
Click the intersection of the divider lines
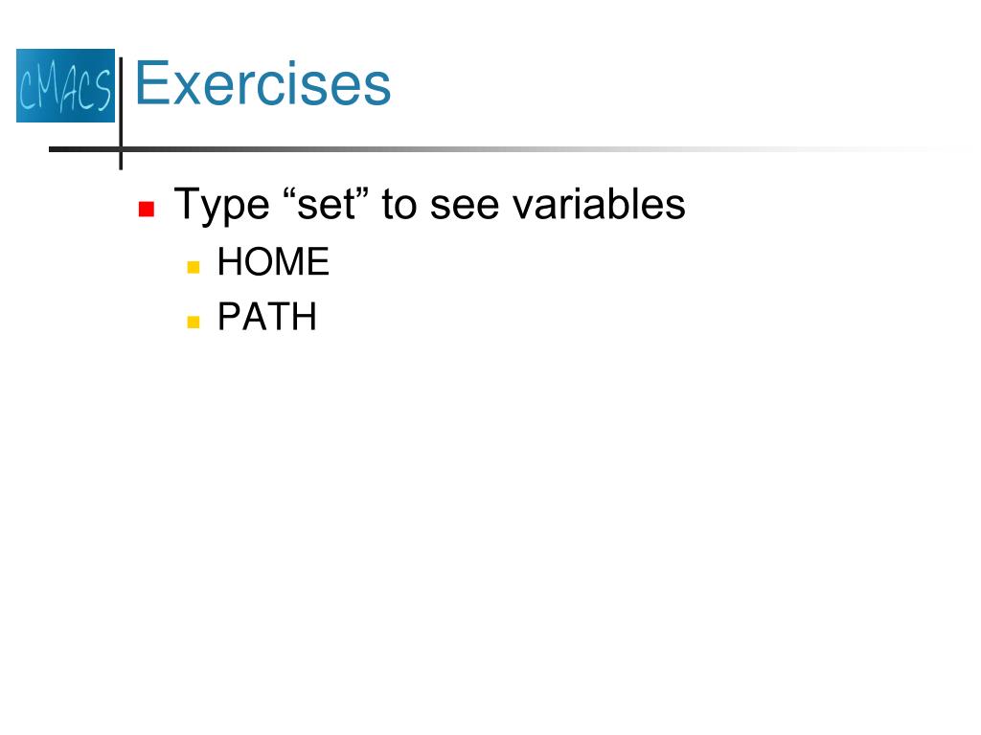tap(121, 149)
